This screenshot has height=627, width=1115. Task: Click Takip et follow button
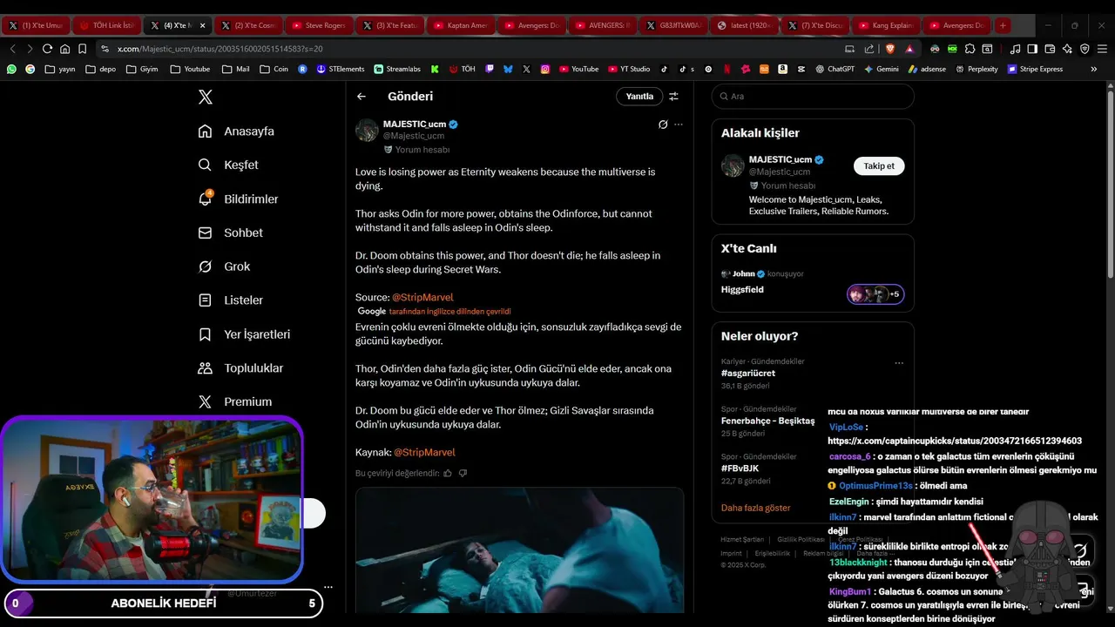click(879, 165)
